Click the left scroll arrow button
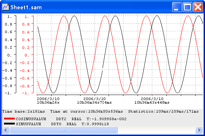Screen dimensions: 205x136 coord(6,130)
